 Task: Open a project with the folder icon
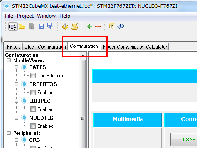pos(22,26)
